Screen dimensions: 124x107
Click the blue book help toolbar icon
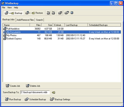pyautogui.click(x=72, y=13)
